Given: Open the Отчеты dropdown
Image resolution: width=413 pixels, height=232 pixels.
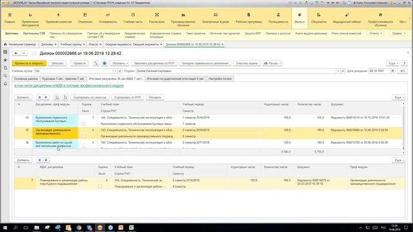Looking at the screenshot, I should coord(376,34).
